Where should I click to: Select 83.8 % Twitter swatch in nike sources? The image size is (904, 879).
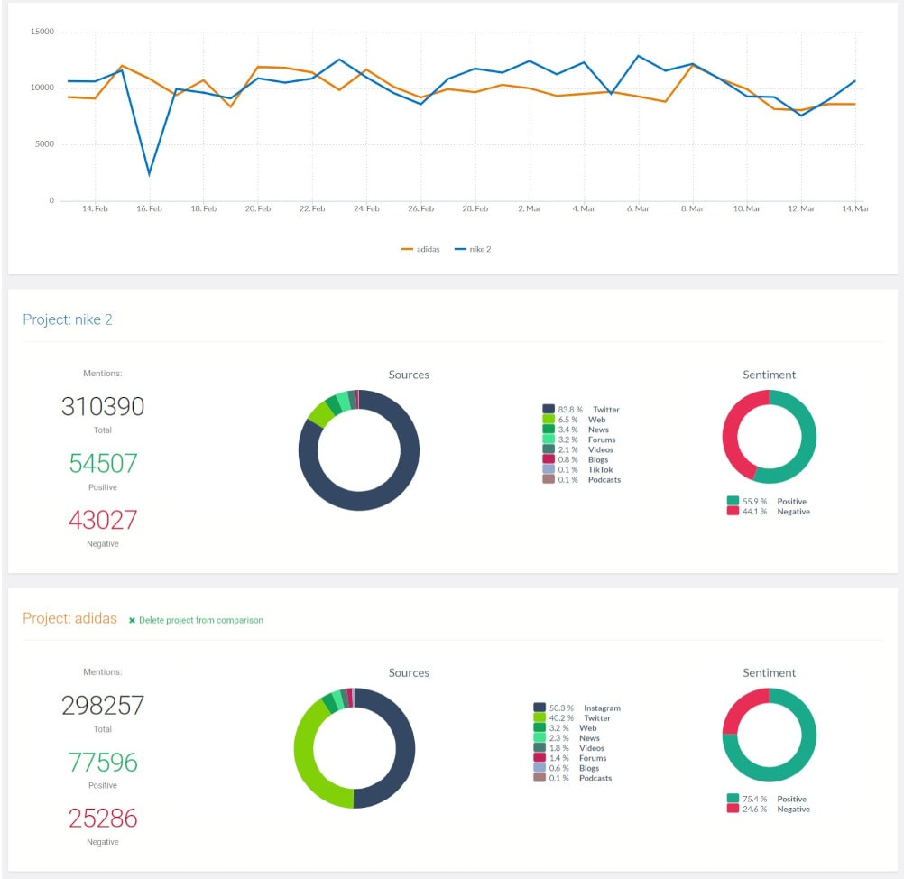549,409
